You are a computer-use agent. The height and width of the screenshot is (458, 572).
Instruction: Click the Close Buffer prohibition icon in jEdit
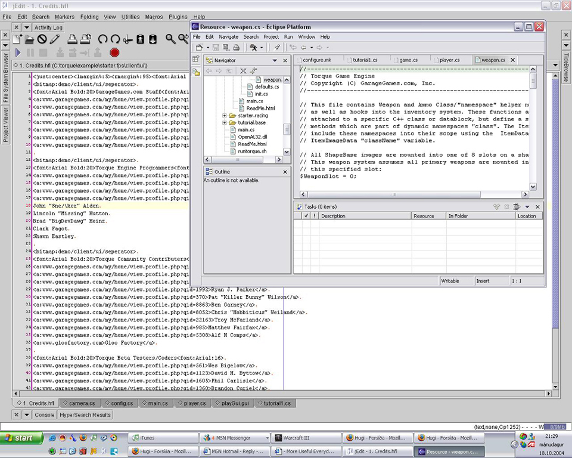tap(42, 39)
